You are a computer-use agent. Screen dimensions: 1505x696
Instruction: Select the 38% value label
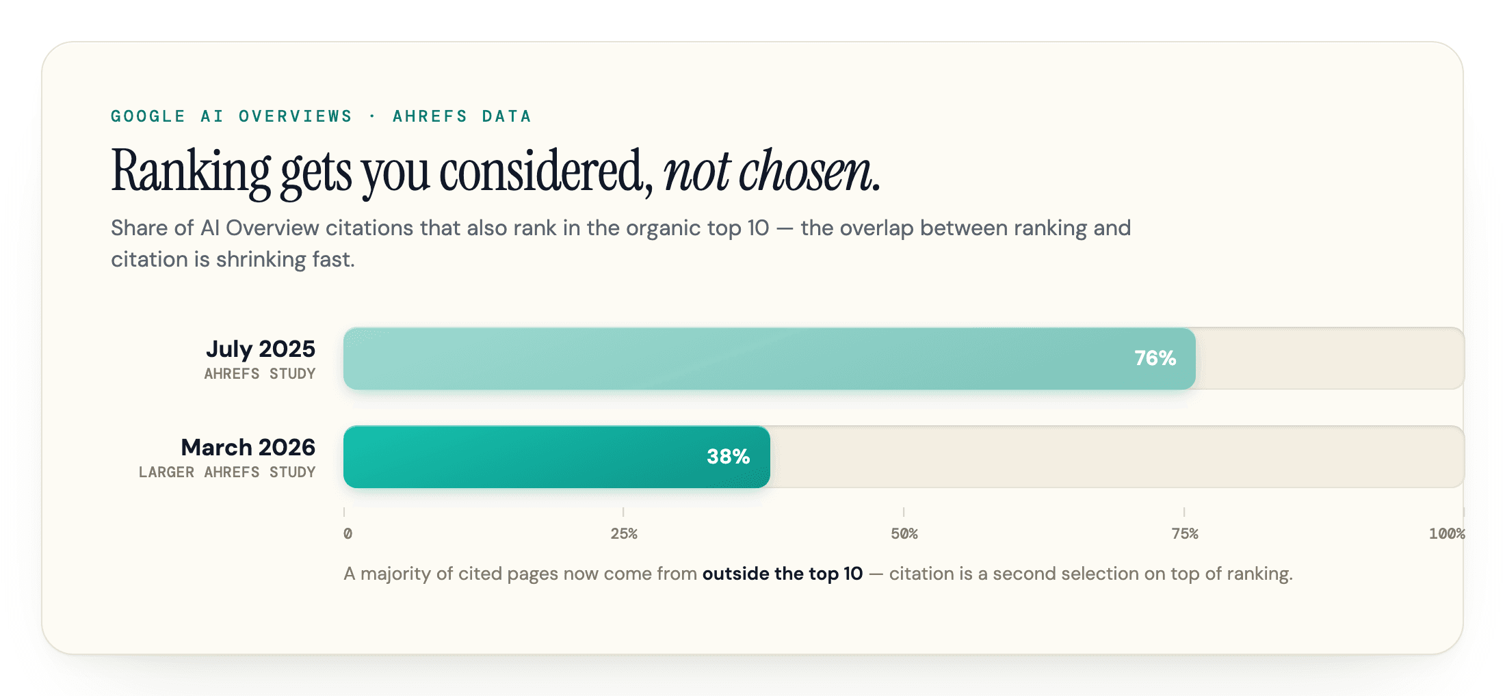coord(728,457)
